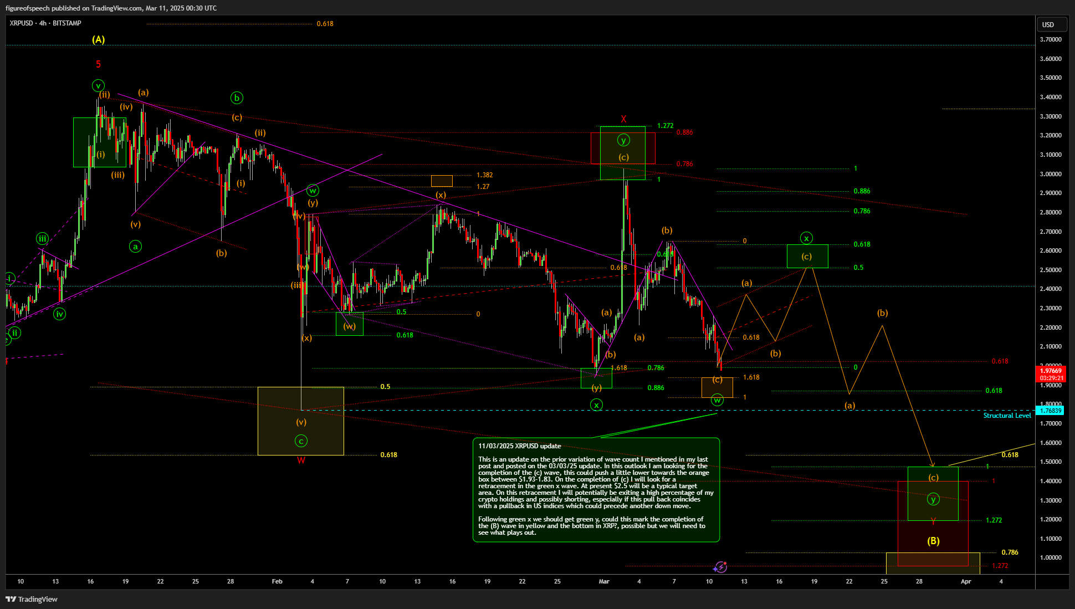1075x609 pixels.
Task: Click the green circled y in the red box
Action: (x=623, y=140)
